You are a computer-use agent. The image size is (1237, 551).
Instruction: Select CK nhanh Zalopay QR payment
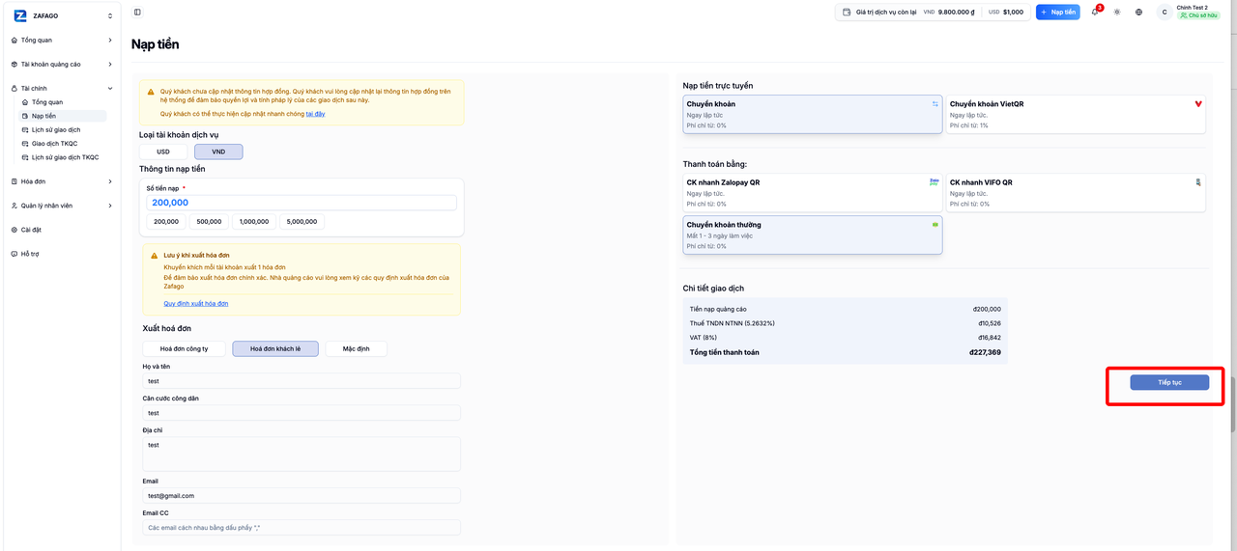[x=812, y=193]
